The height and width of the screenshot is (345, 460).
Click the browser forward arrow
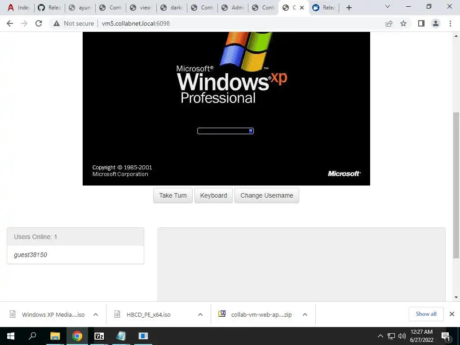pos(24,23)
